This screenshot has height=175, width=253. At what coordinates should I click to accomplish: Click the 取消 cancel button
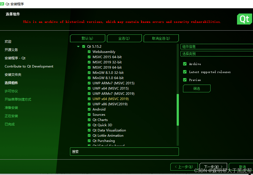pos(241,167)
